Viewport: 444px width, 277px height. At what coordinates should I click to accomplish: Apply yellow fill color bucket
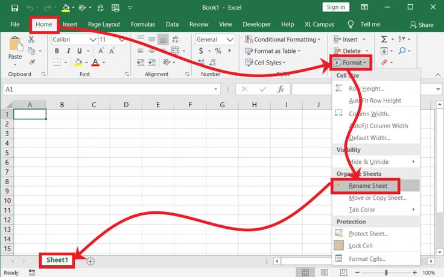click(x=78, y=62)
